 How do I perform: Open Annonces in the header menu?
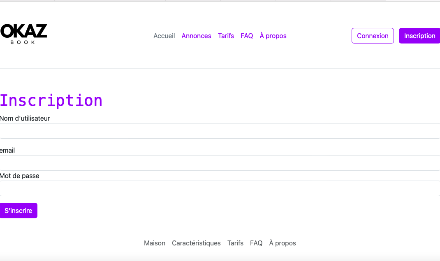click(196, 36)
